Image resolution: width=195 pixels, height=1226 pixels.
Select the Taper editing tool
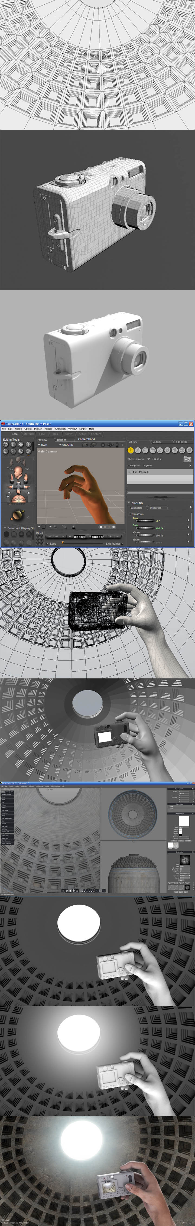point(13,451)
